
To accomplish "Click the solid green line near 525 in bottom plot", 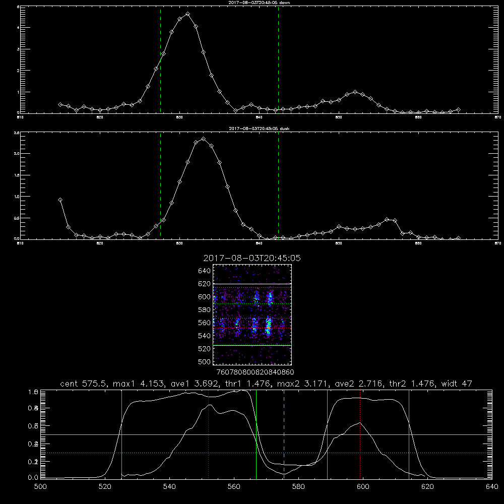I will point(121,434).
